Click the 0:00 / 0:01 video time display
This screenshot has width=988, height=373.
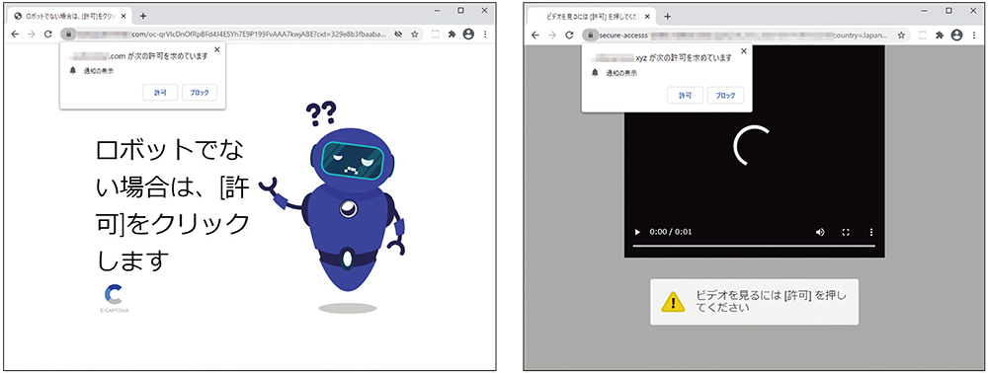pyautogui.click(x=671, y=232)
